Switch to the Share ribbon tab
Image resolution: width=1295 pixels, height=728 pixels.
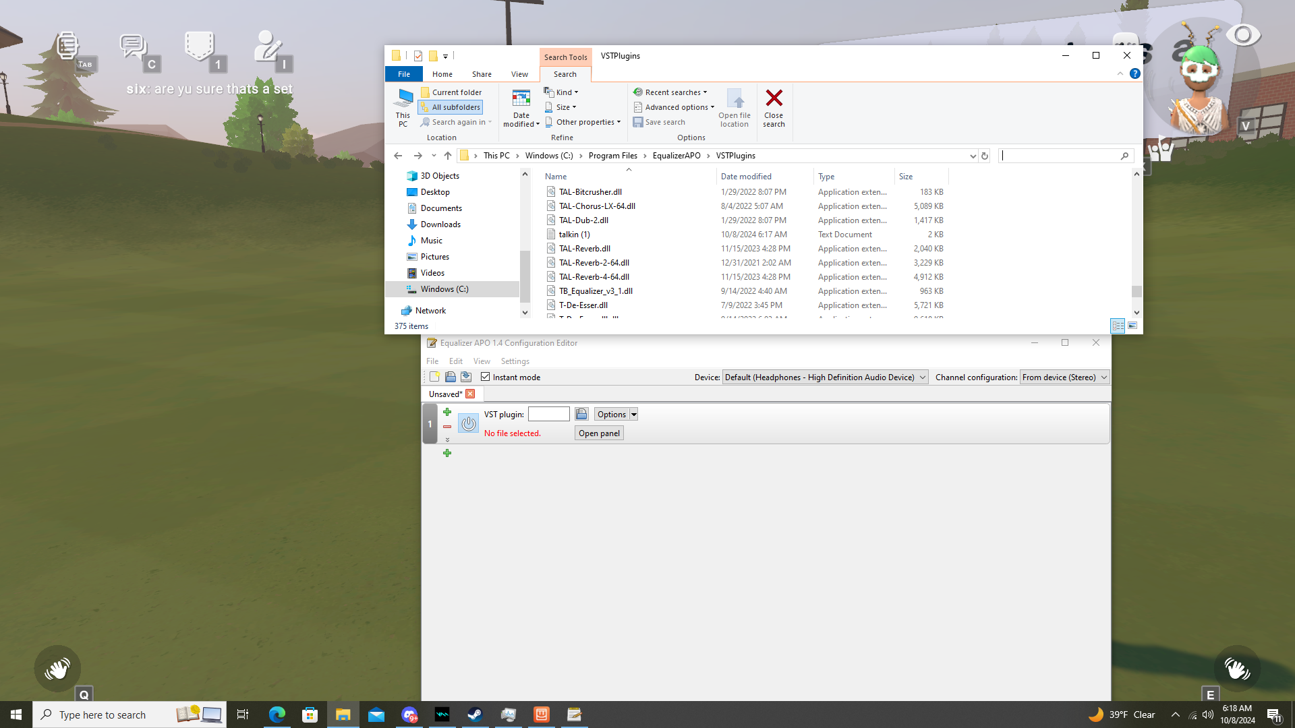(482, 74)
